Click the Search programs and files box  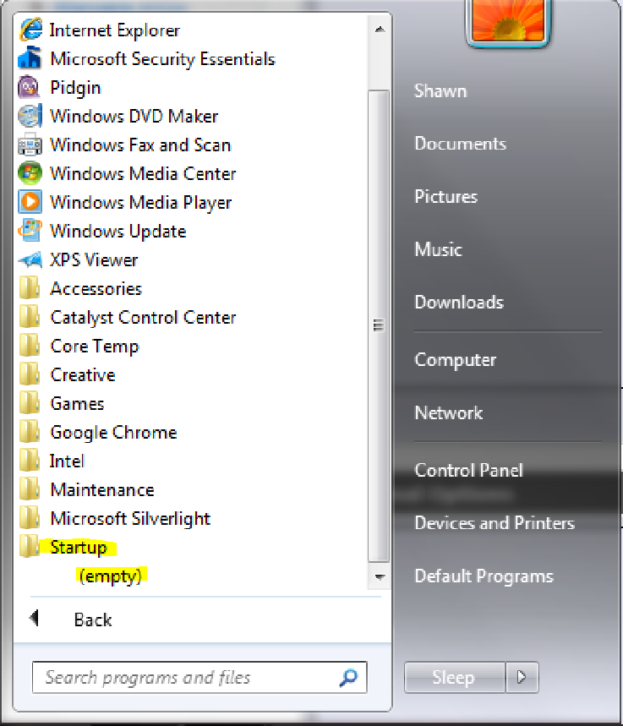pos(199,677)
